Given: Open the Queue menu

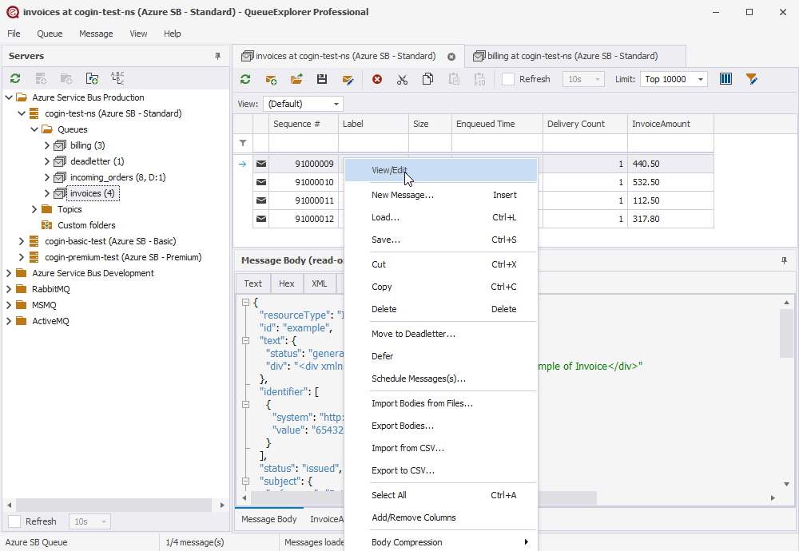Looking at the screenshot, I should click(50, 34).
